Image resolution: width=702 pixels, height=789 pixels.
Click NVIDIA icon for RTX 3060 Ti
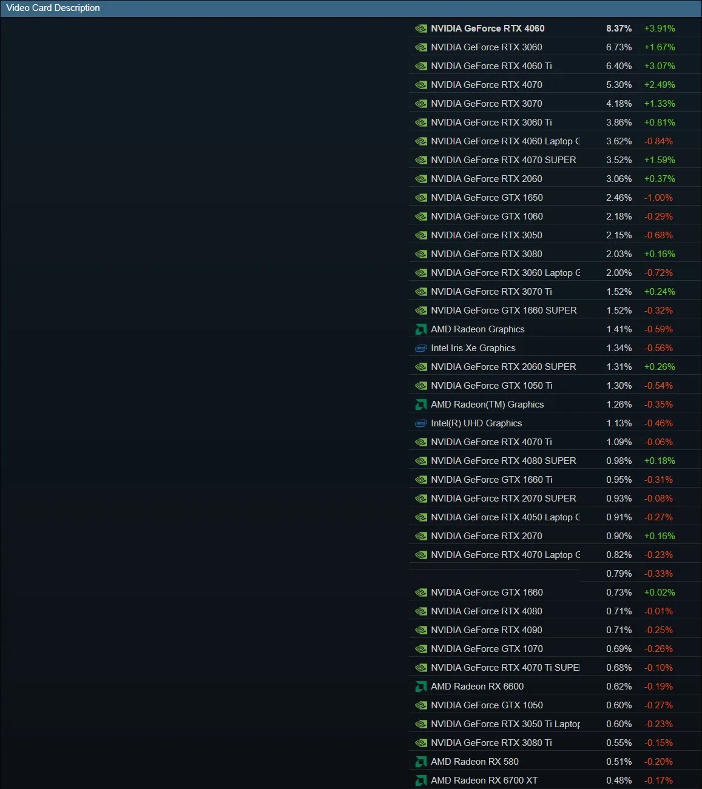coord(421,123)
